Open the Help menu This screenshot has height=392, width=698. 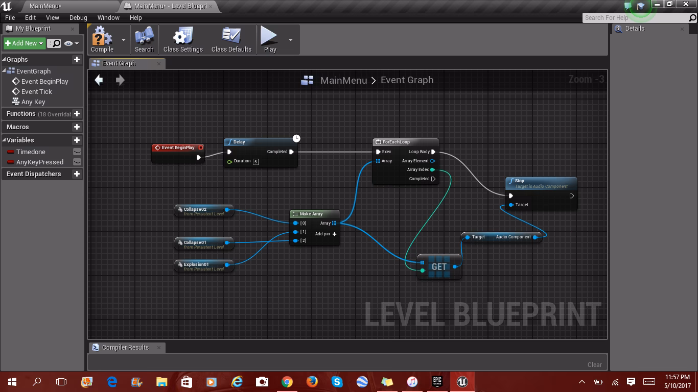click(x=135, y=17)
